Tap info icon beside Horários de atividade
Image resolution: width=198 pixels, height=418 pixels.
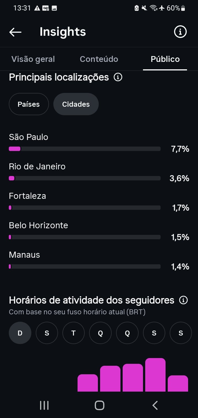coord(183,300)
